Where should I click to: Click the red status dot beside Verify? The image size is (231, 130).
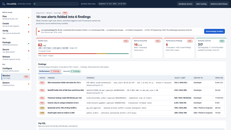click(x=29, y=32)
